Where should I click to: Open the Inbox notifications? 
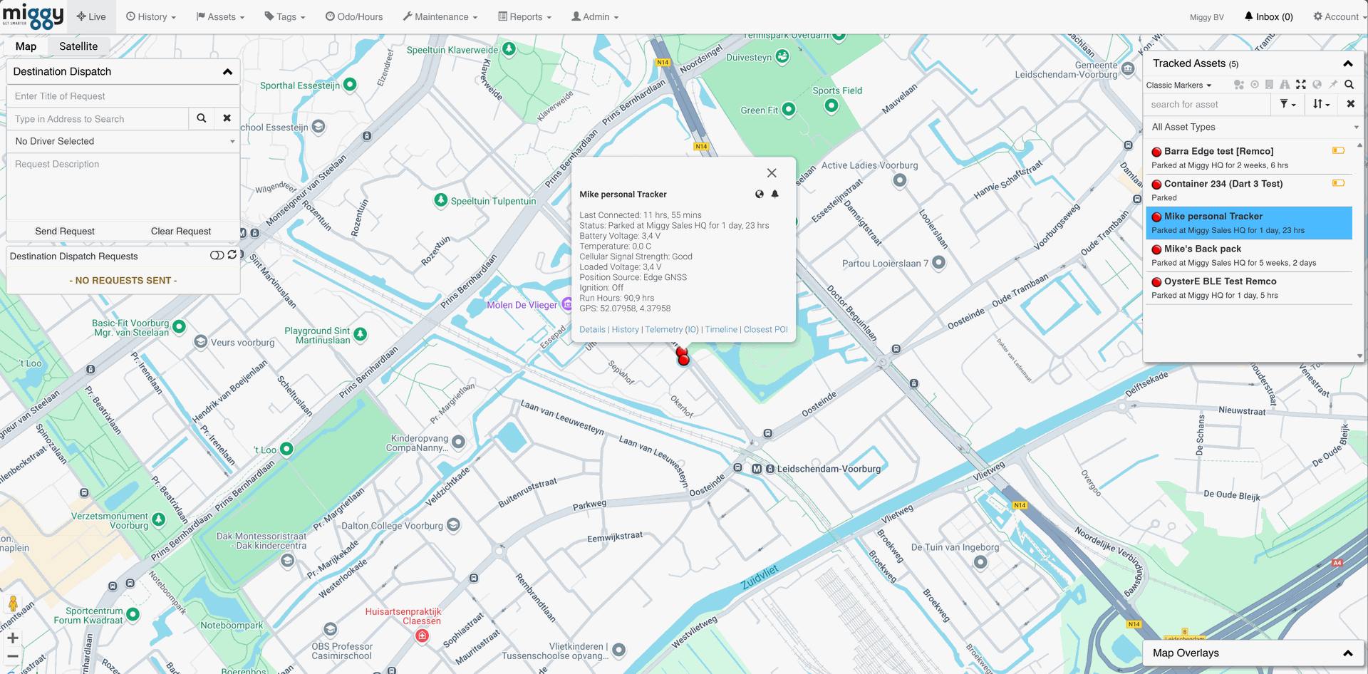pos(1269,16)
